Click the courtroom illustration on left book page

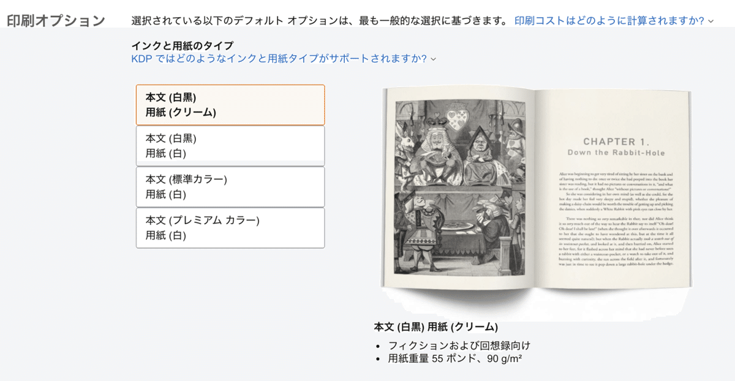(x=458, y=187)
